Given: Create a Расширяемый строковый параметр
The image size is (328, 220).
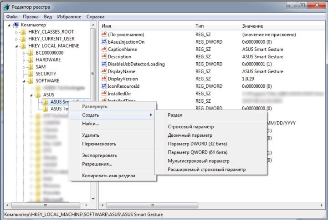Looking at the screenshot, I should [210, 170].
